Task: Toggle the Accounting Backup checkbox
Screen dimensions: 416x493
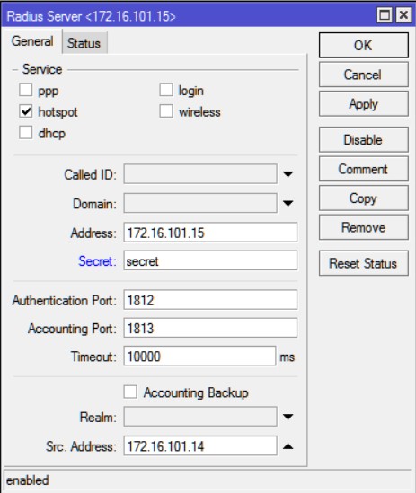Action: tap(130, 392)
